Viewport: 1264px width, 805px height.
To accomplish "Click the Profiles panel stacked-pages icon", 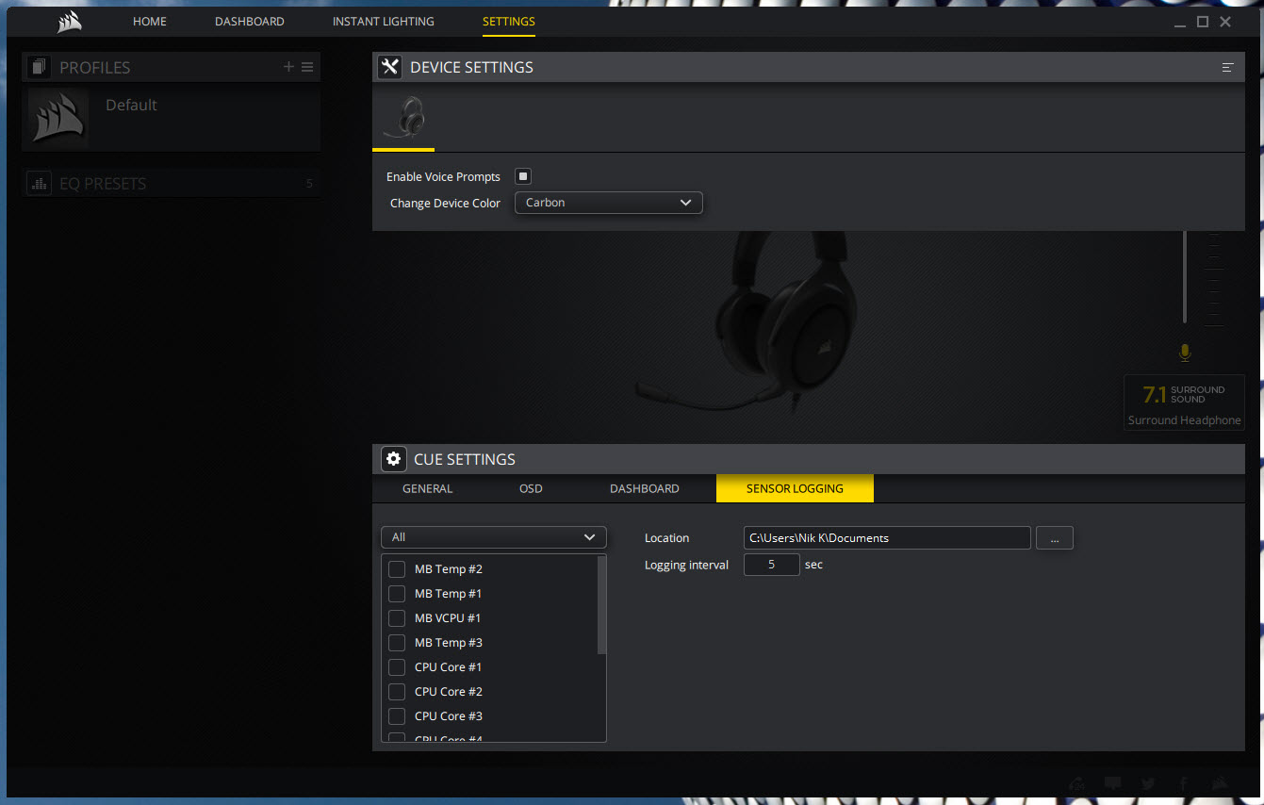I will coord(39,67).
